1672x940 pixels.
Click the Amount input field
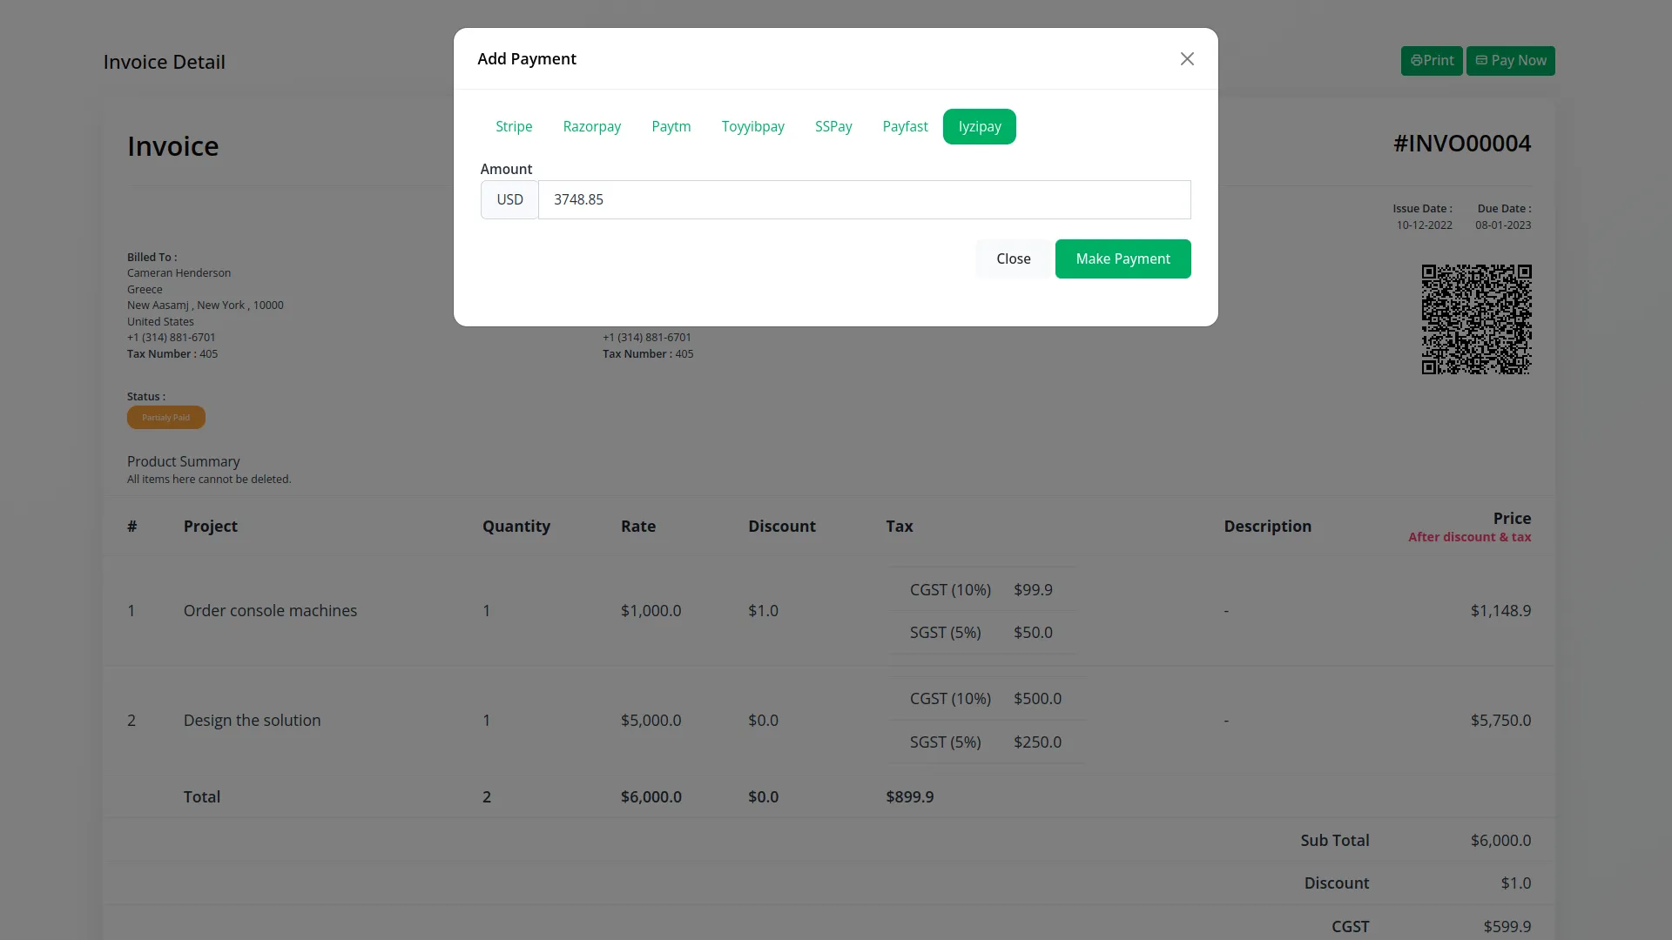pyautogui.click(x=864, y=199)
